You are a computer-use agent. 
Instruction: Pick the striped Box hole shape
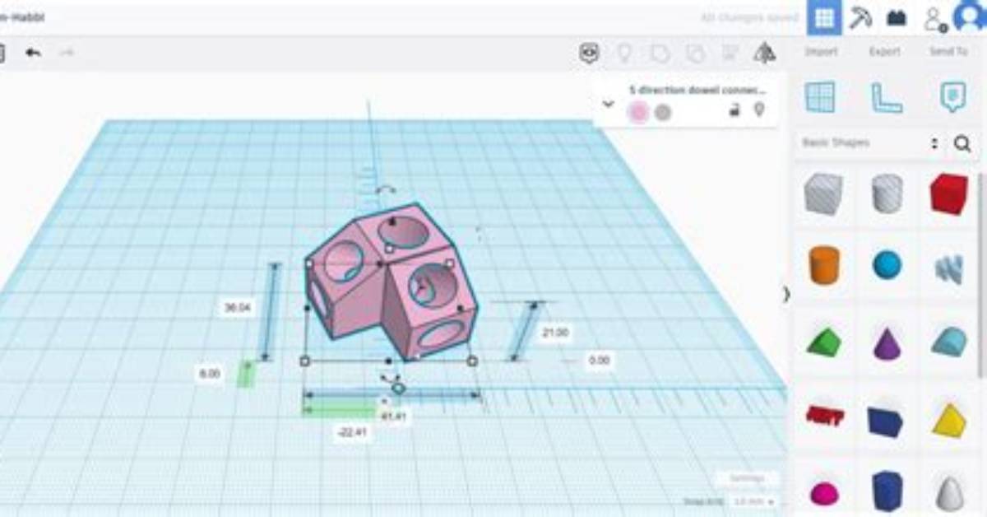(823, 195)
